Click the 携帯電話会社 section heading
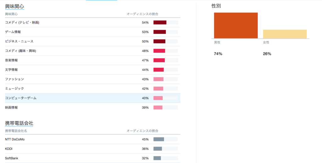The width and height of the screenshot is (322, 163). coord(19,123)
